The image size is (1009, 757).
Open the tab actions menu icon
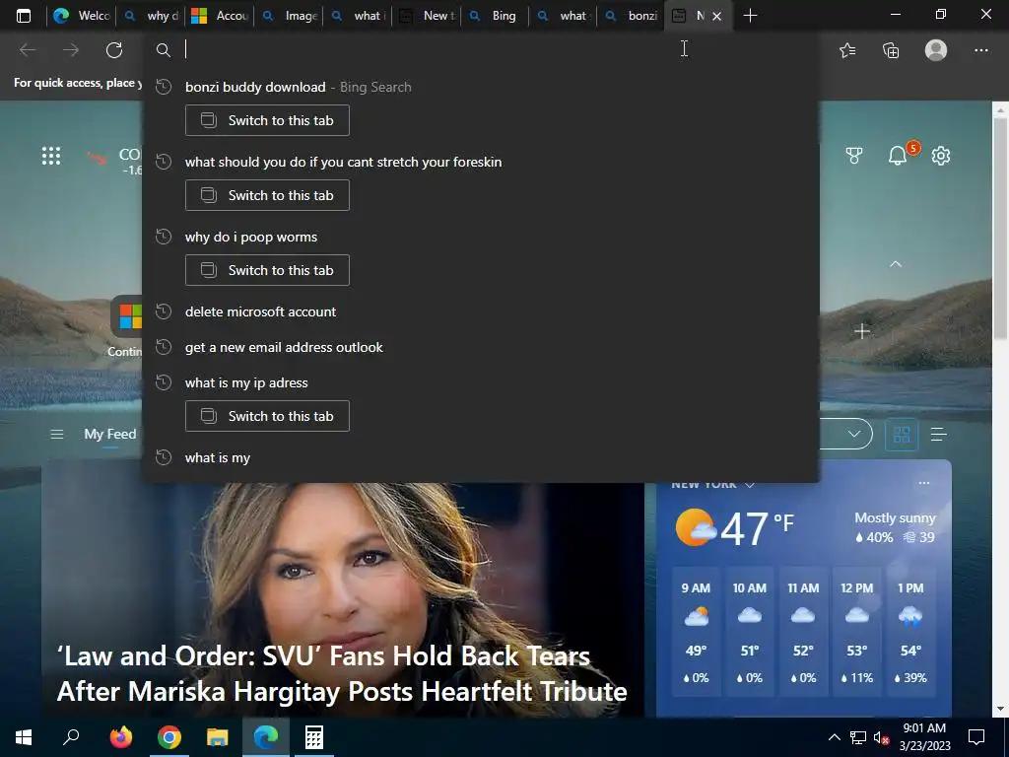[24, 16]
